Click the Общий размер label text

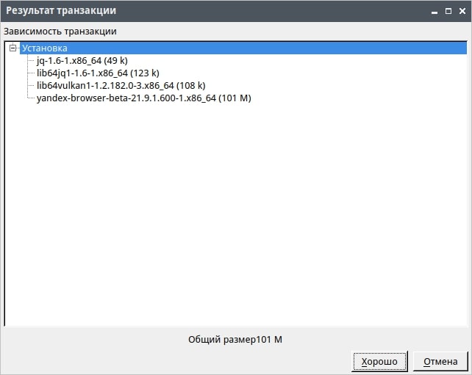click(221, 340)
